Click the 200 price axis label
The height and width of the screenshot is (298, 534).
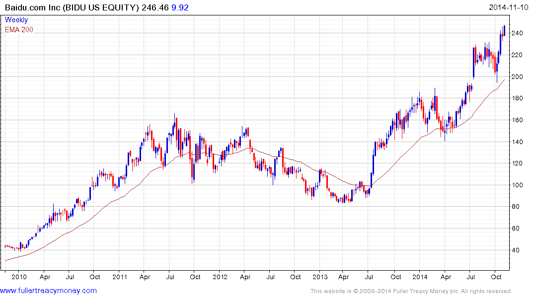tap(517, 76)
